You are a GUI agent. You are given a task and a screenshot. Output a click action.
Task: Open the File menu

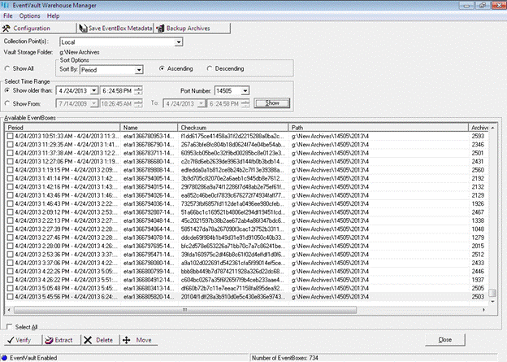pyautogui.click(x=8, y=16)
